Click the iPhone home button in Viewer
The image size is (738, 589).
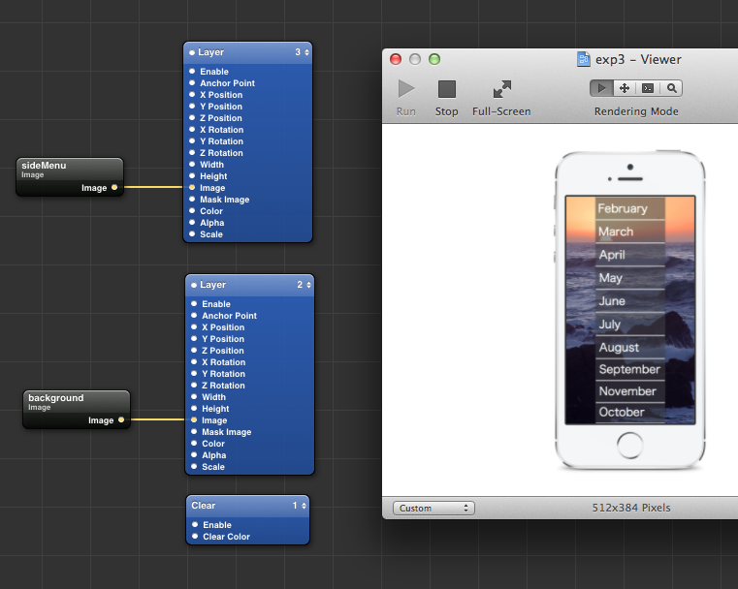click(629, 446)
